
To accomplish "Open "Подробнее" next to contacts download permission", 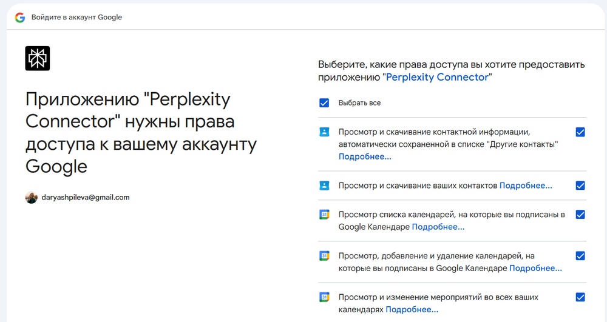I will point(526,186).
